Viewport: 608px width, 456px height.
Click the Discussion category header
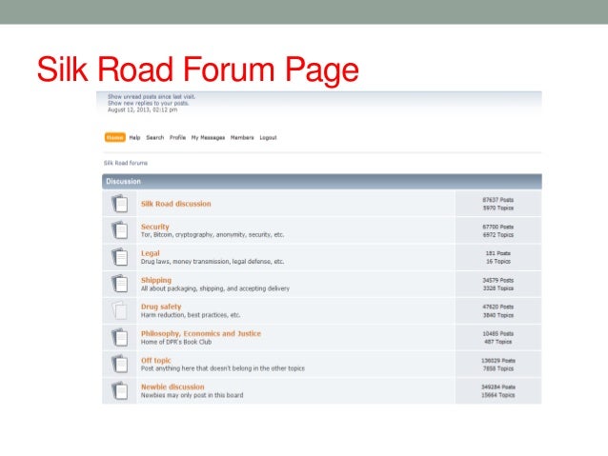pos(322,181)
